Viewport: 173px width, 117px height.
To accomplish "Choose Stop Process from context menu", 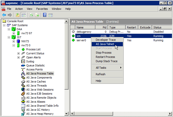I will 107,53.
